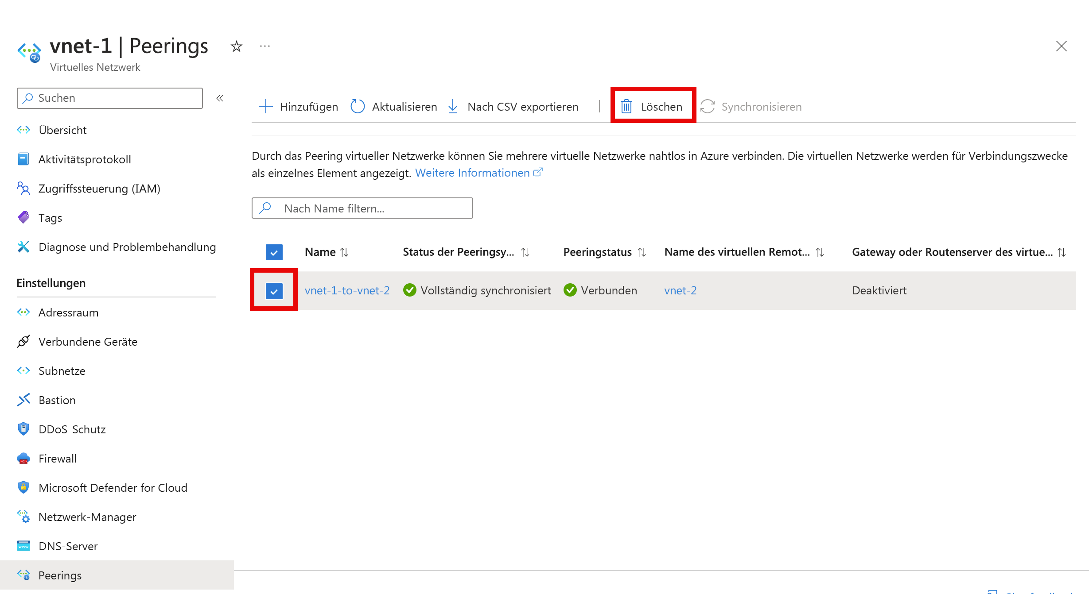
Task: Click the Tags icon in the sidebar
Action: click(x=23, y=217)
